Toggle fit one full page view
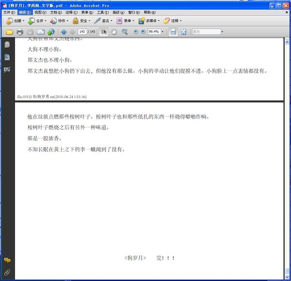 coord(184,32)
